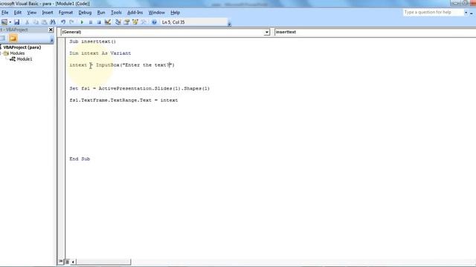Save the project with the floppy disk icon
The image size is (476, 267).
(16, 22)
